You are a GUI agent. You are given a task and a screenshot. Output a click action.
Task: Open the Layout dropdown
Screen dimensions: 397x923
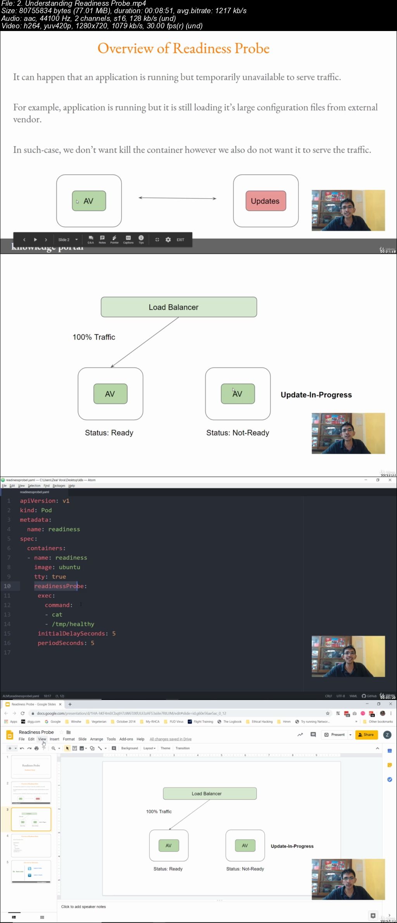pyautogui.click(x=149, y=748)
